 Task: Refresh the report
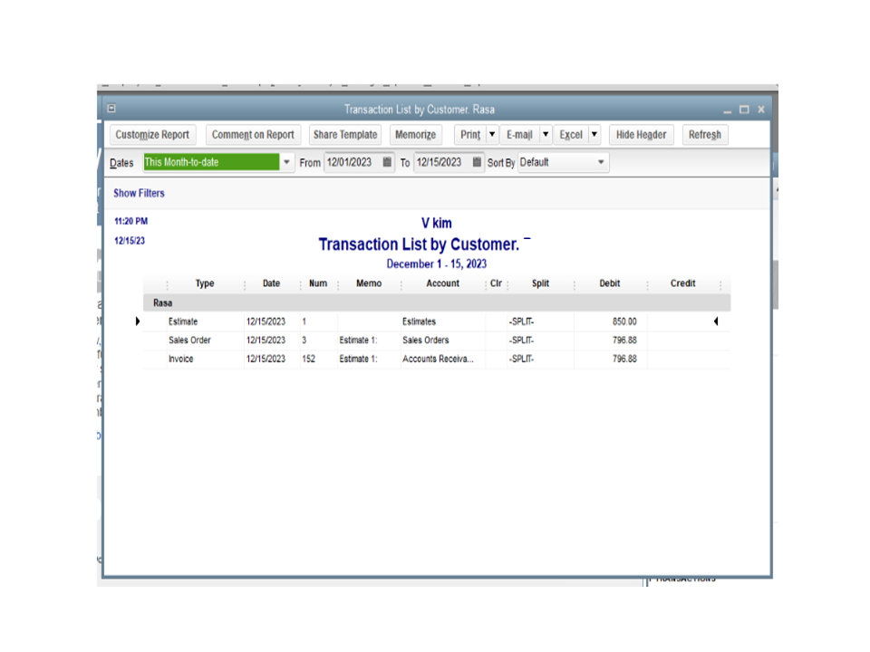(705, 135)
